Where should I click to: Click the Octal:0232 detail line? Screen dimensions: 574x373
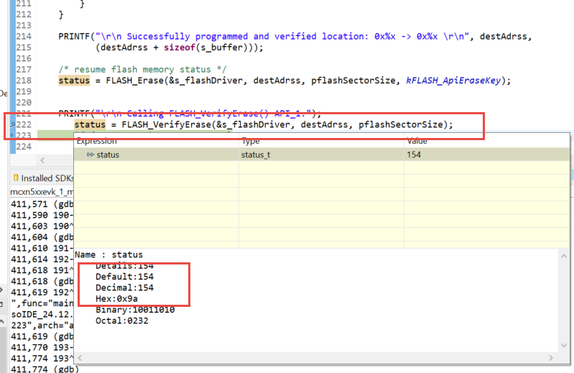point(119,321)
